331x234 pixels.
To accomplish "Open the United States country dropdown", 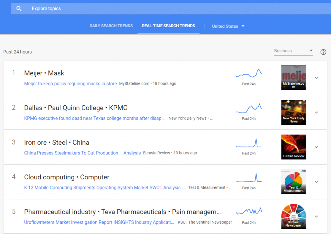I will (x=228, y=26).
